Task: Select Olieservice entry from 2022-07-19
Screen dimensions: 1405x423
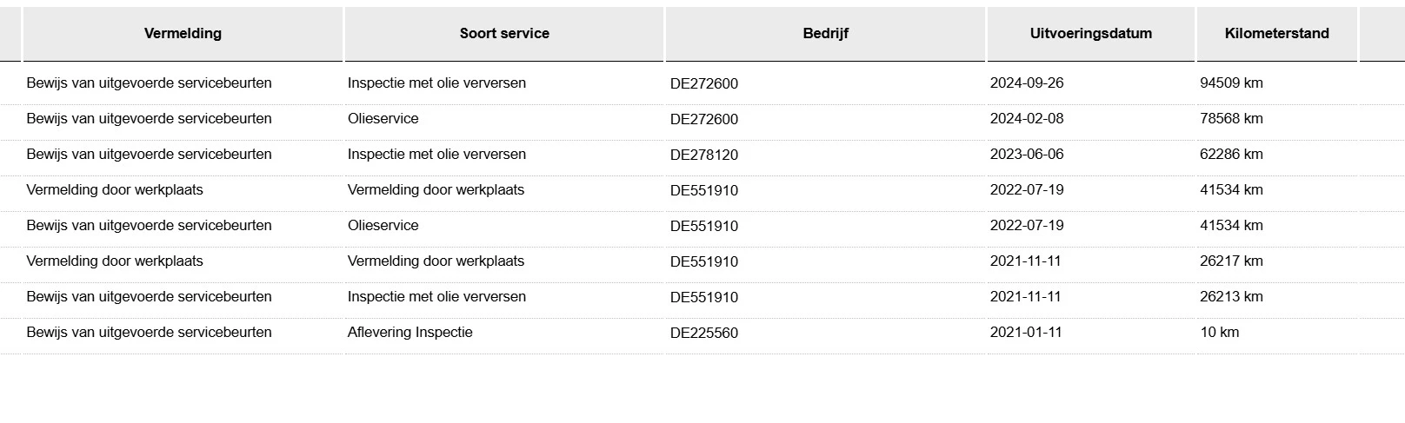Action: click(383, 226)
